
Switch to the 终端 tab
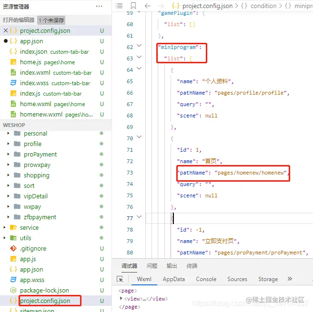click(x=192, y=266)
